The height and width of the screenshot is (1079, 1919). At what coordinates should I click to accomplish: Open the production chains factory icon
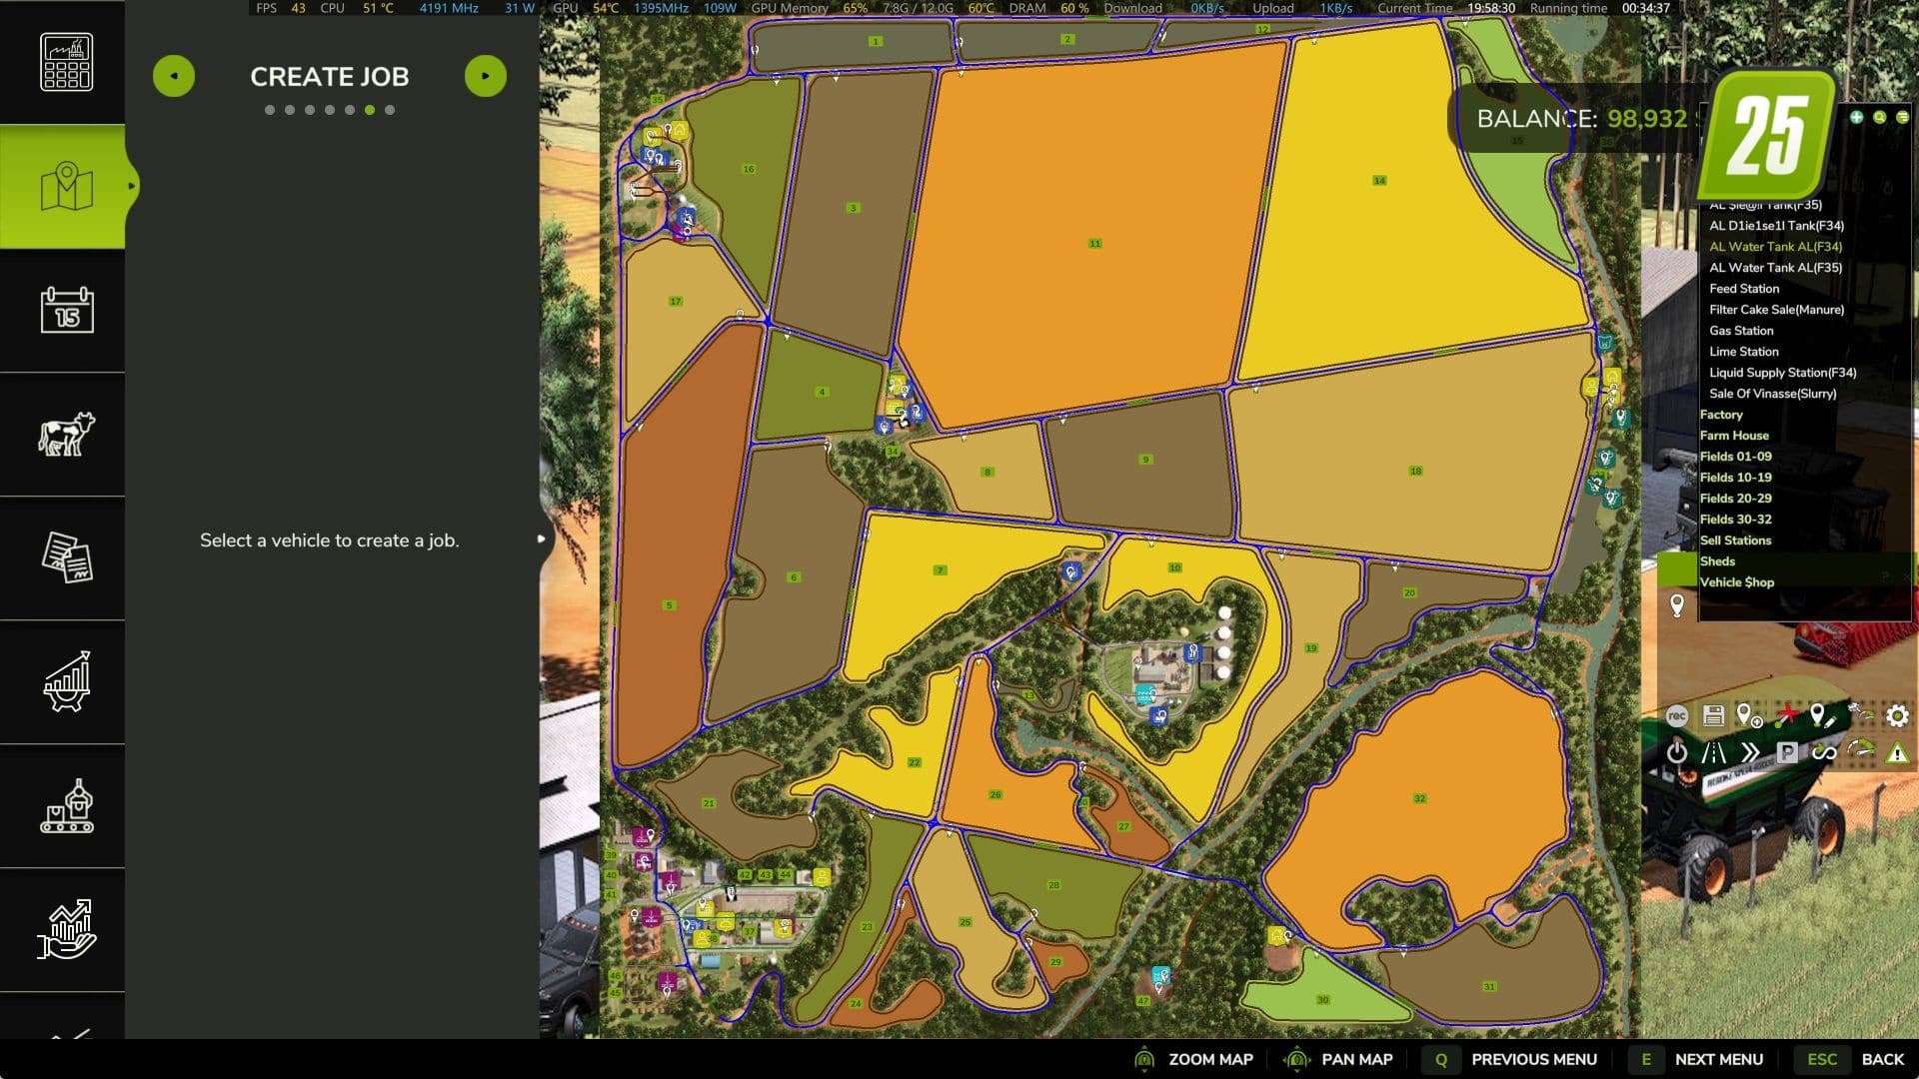66,805
